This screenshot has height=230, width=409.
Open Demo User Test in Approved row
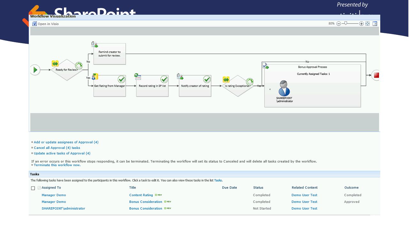click(305, 202)
